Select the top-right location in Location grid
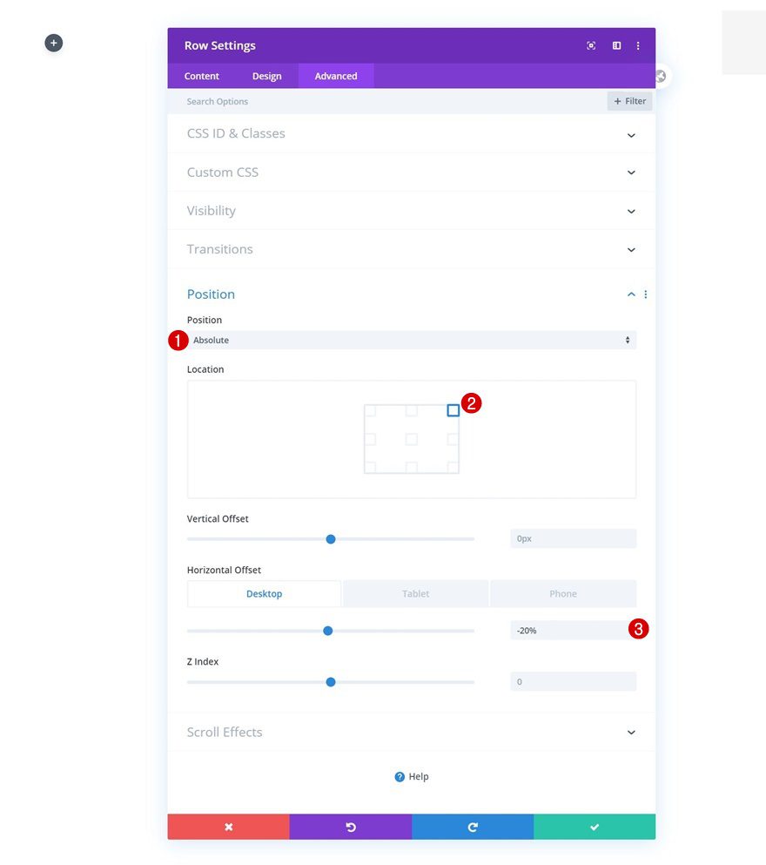The width and height of the screenshot is (766, 865). (453, 410)
